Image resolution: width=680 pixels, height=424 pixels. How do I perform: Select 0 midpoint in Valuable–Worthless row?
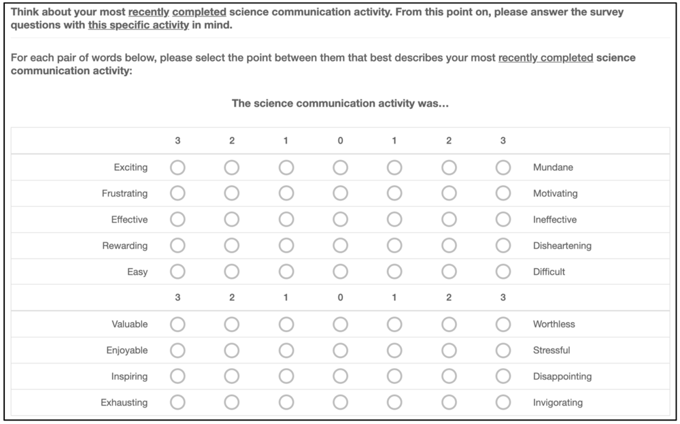341,324
